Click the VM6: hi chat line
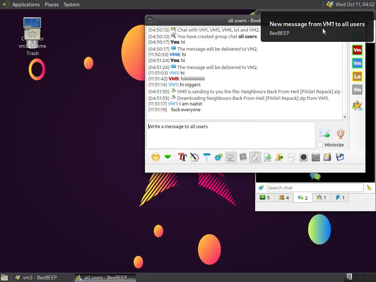 (x=167, y=54)
